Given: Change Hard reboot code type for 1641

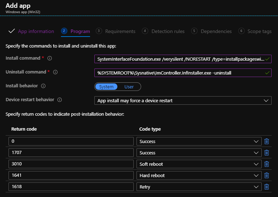Looking at the screenshot, I should pyautogui.click(x=199, y=175).
